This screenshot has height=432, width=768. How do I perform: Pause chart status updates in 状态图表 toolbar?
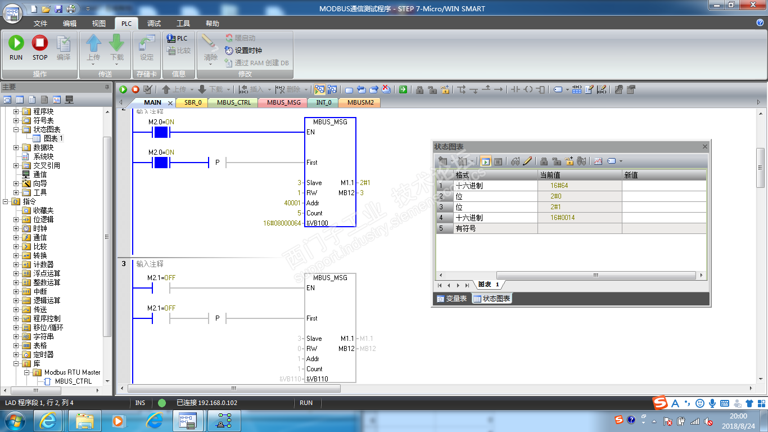point(498,161)
